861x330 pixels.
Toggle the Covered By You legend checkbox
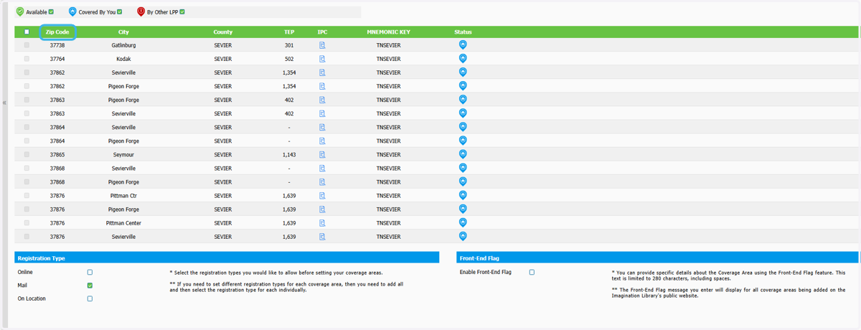(120, 12)
